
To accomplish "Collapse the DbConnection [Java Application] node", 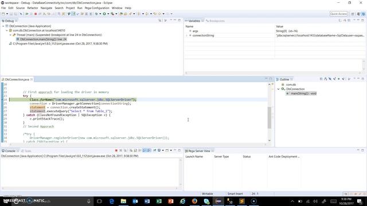I will point(3,26).
